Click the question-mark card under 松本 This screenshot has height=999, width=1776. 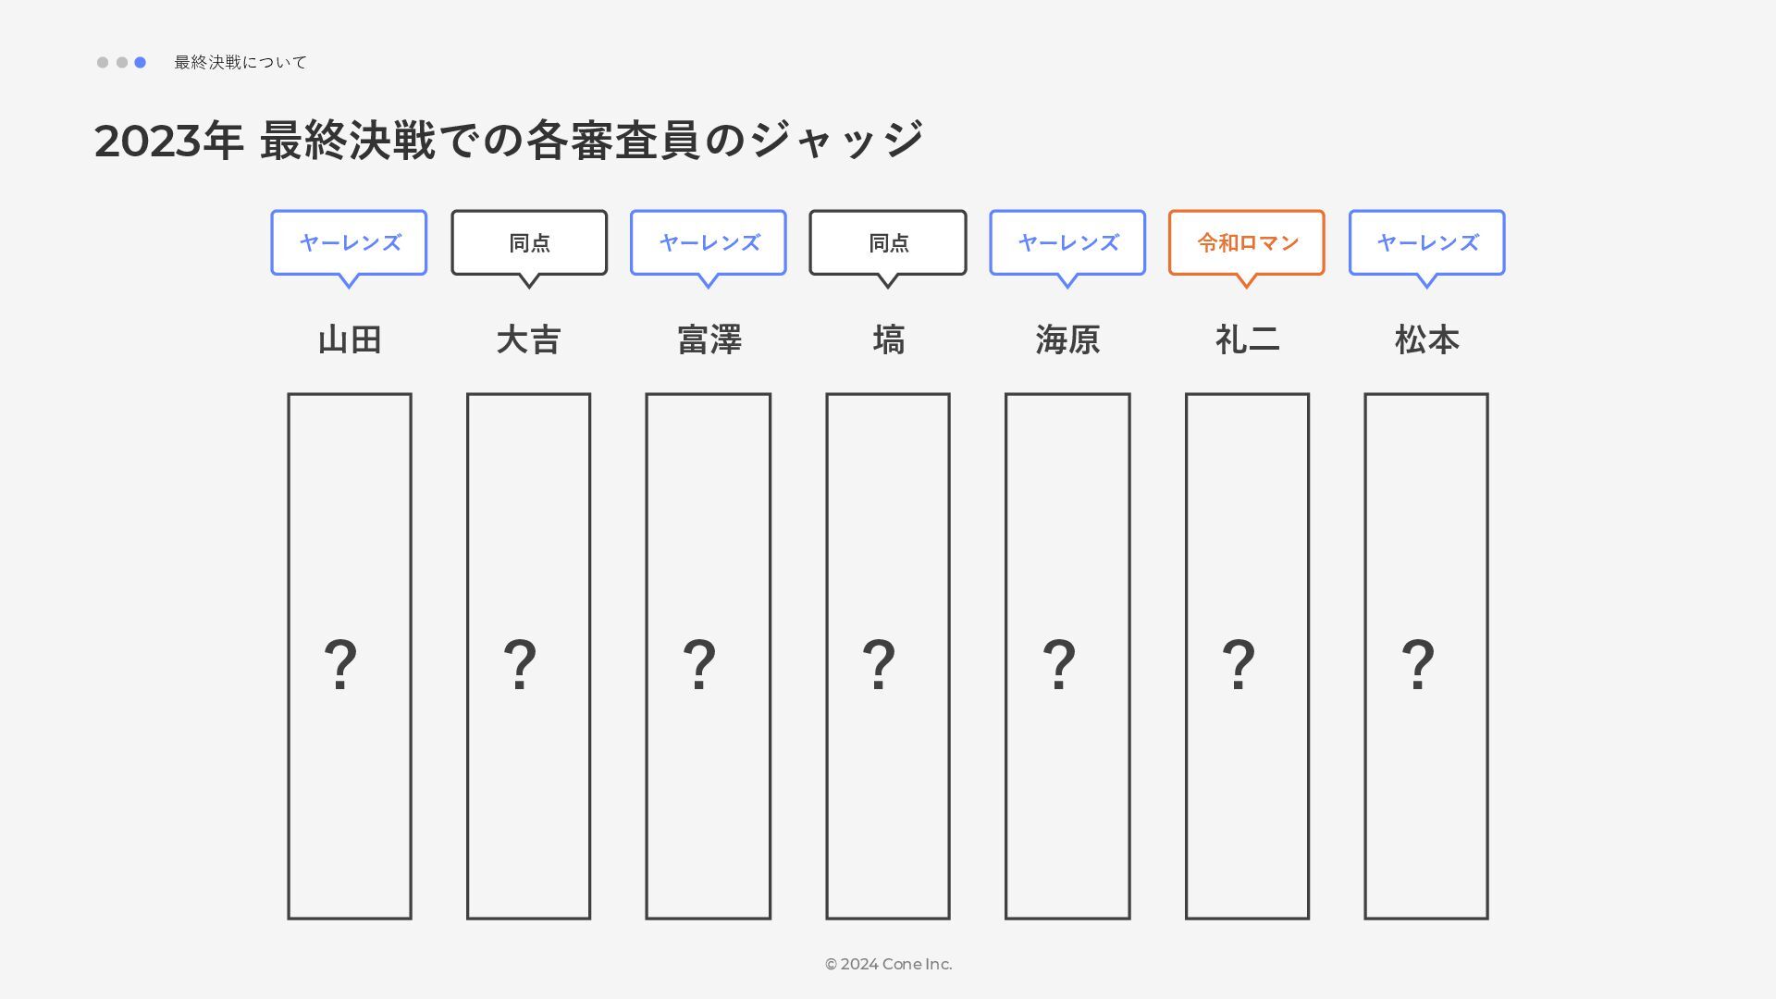1426,657
